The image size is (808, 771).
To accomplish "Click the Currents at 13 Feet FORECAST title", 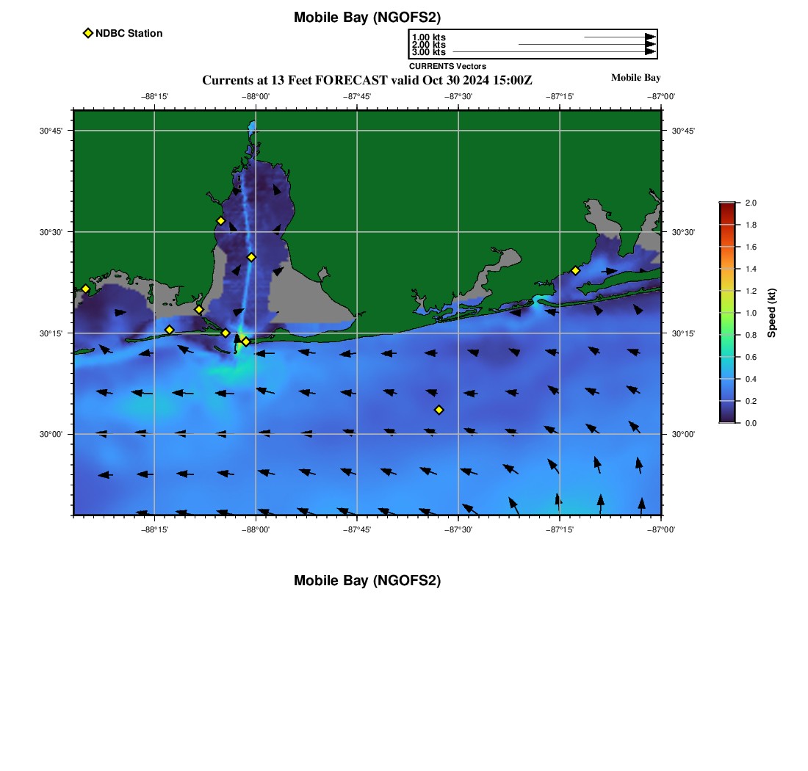I will click(x=367, y=80).
